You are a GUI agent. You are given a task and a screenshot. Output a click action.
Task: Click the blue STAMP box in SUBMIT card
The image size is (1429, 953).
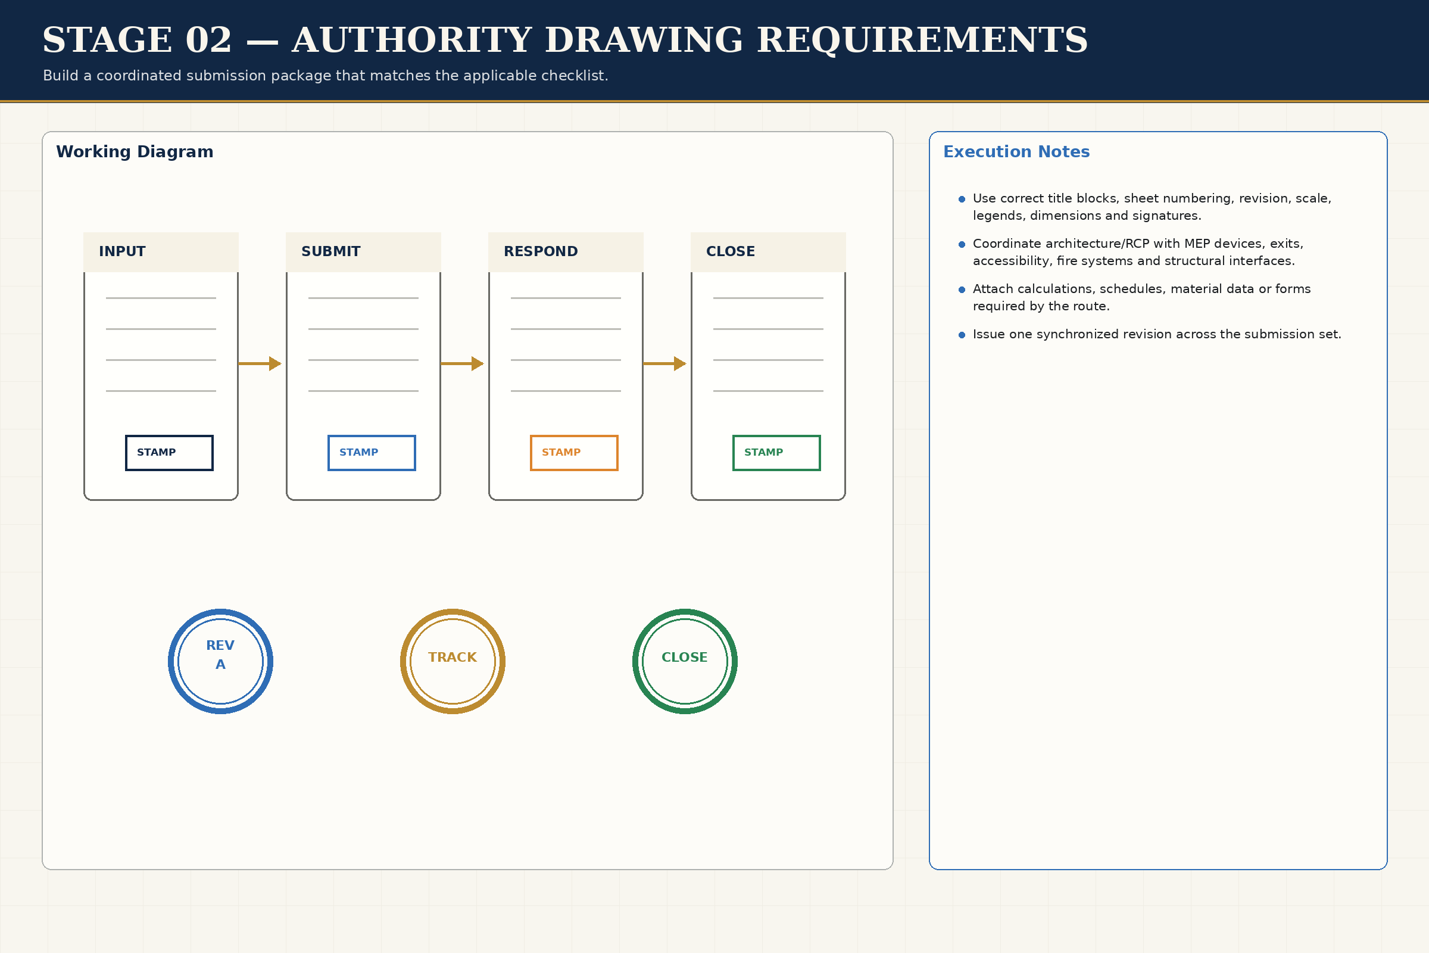[x=372, y=453]
